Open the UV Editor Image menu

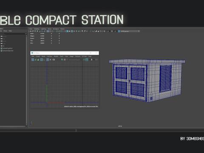pyautogui.click(x=71, y=57)
